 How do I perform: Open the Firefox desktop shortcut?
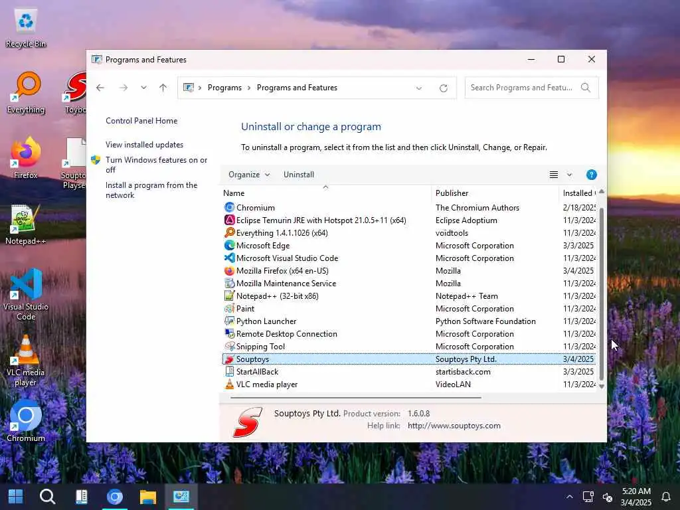click(26, 158)
